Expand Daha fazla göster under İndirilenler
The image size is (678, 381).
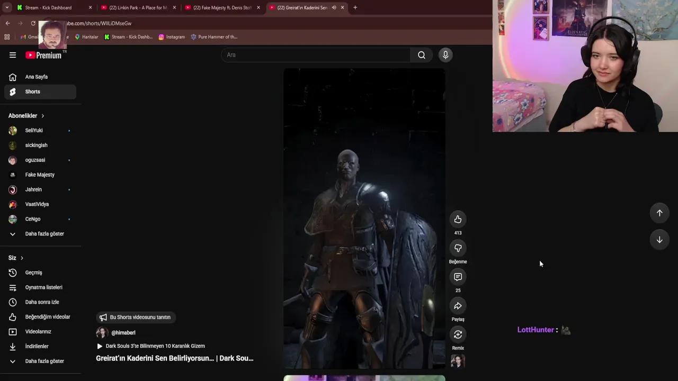pos(40,361)
